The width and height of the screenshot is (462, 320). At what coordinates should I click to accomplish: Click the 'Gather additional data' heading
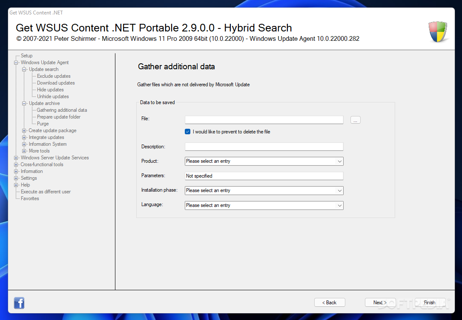point(176,66)
